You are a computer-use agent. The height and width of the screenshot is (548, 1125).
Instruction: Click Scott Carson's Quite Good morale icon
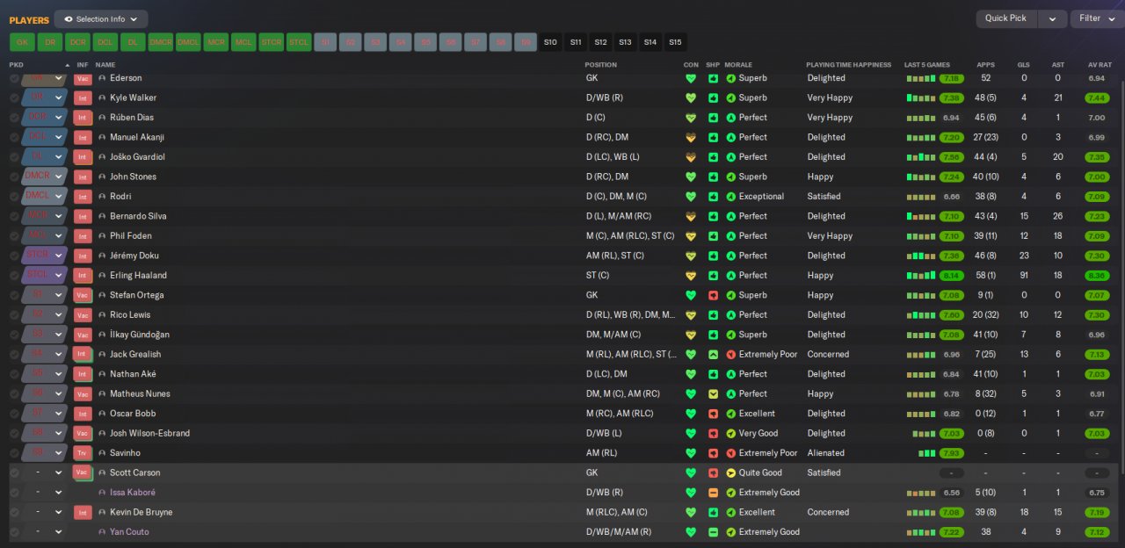coord(731,473)
